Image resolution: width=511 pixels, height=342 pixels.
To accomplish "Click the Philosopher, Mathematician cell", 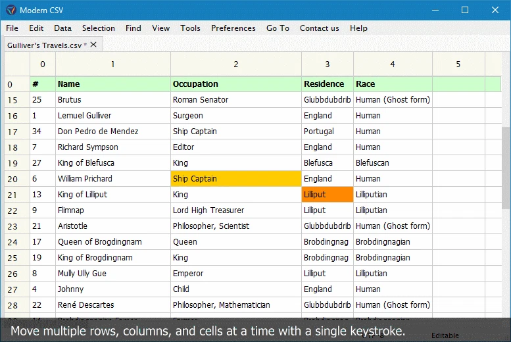I will point(236,305).
